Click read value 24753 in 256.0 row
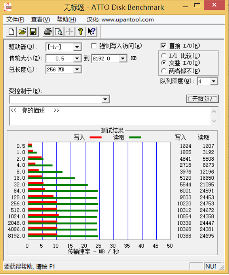This screenshot has height=275, width=229. coord(207,204)
